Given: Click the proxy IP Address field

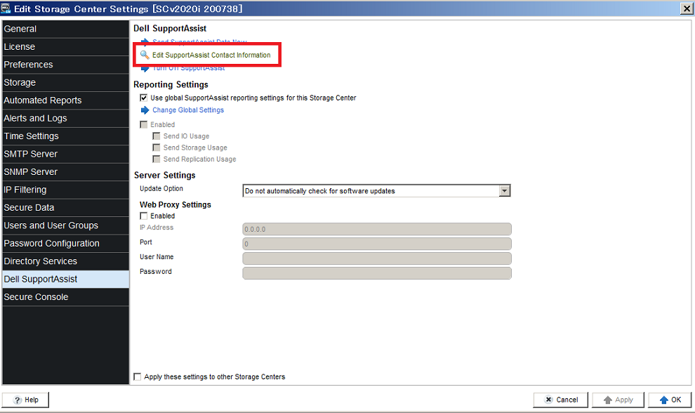Looking at the screenshot, I should [377, 230].
